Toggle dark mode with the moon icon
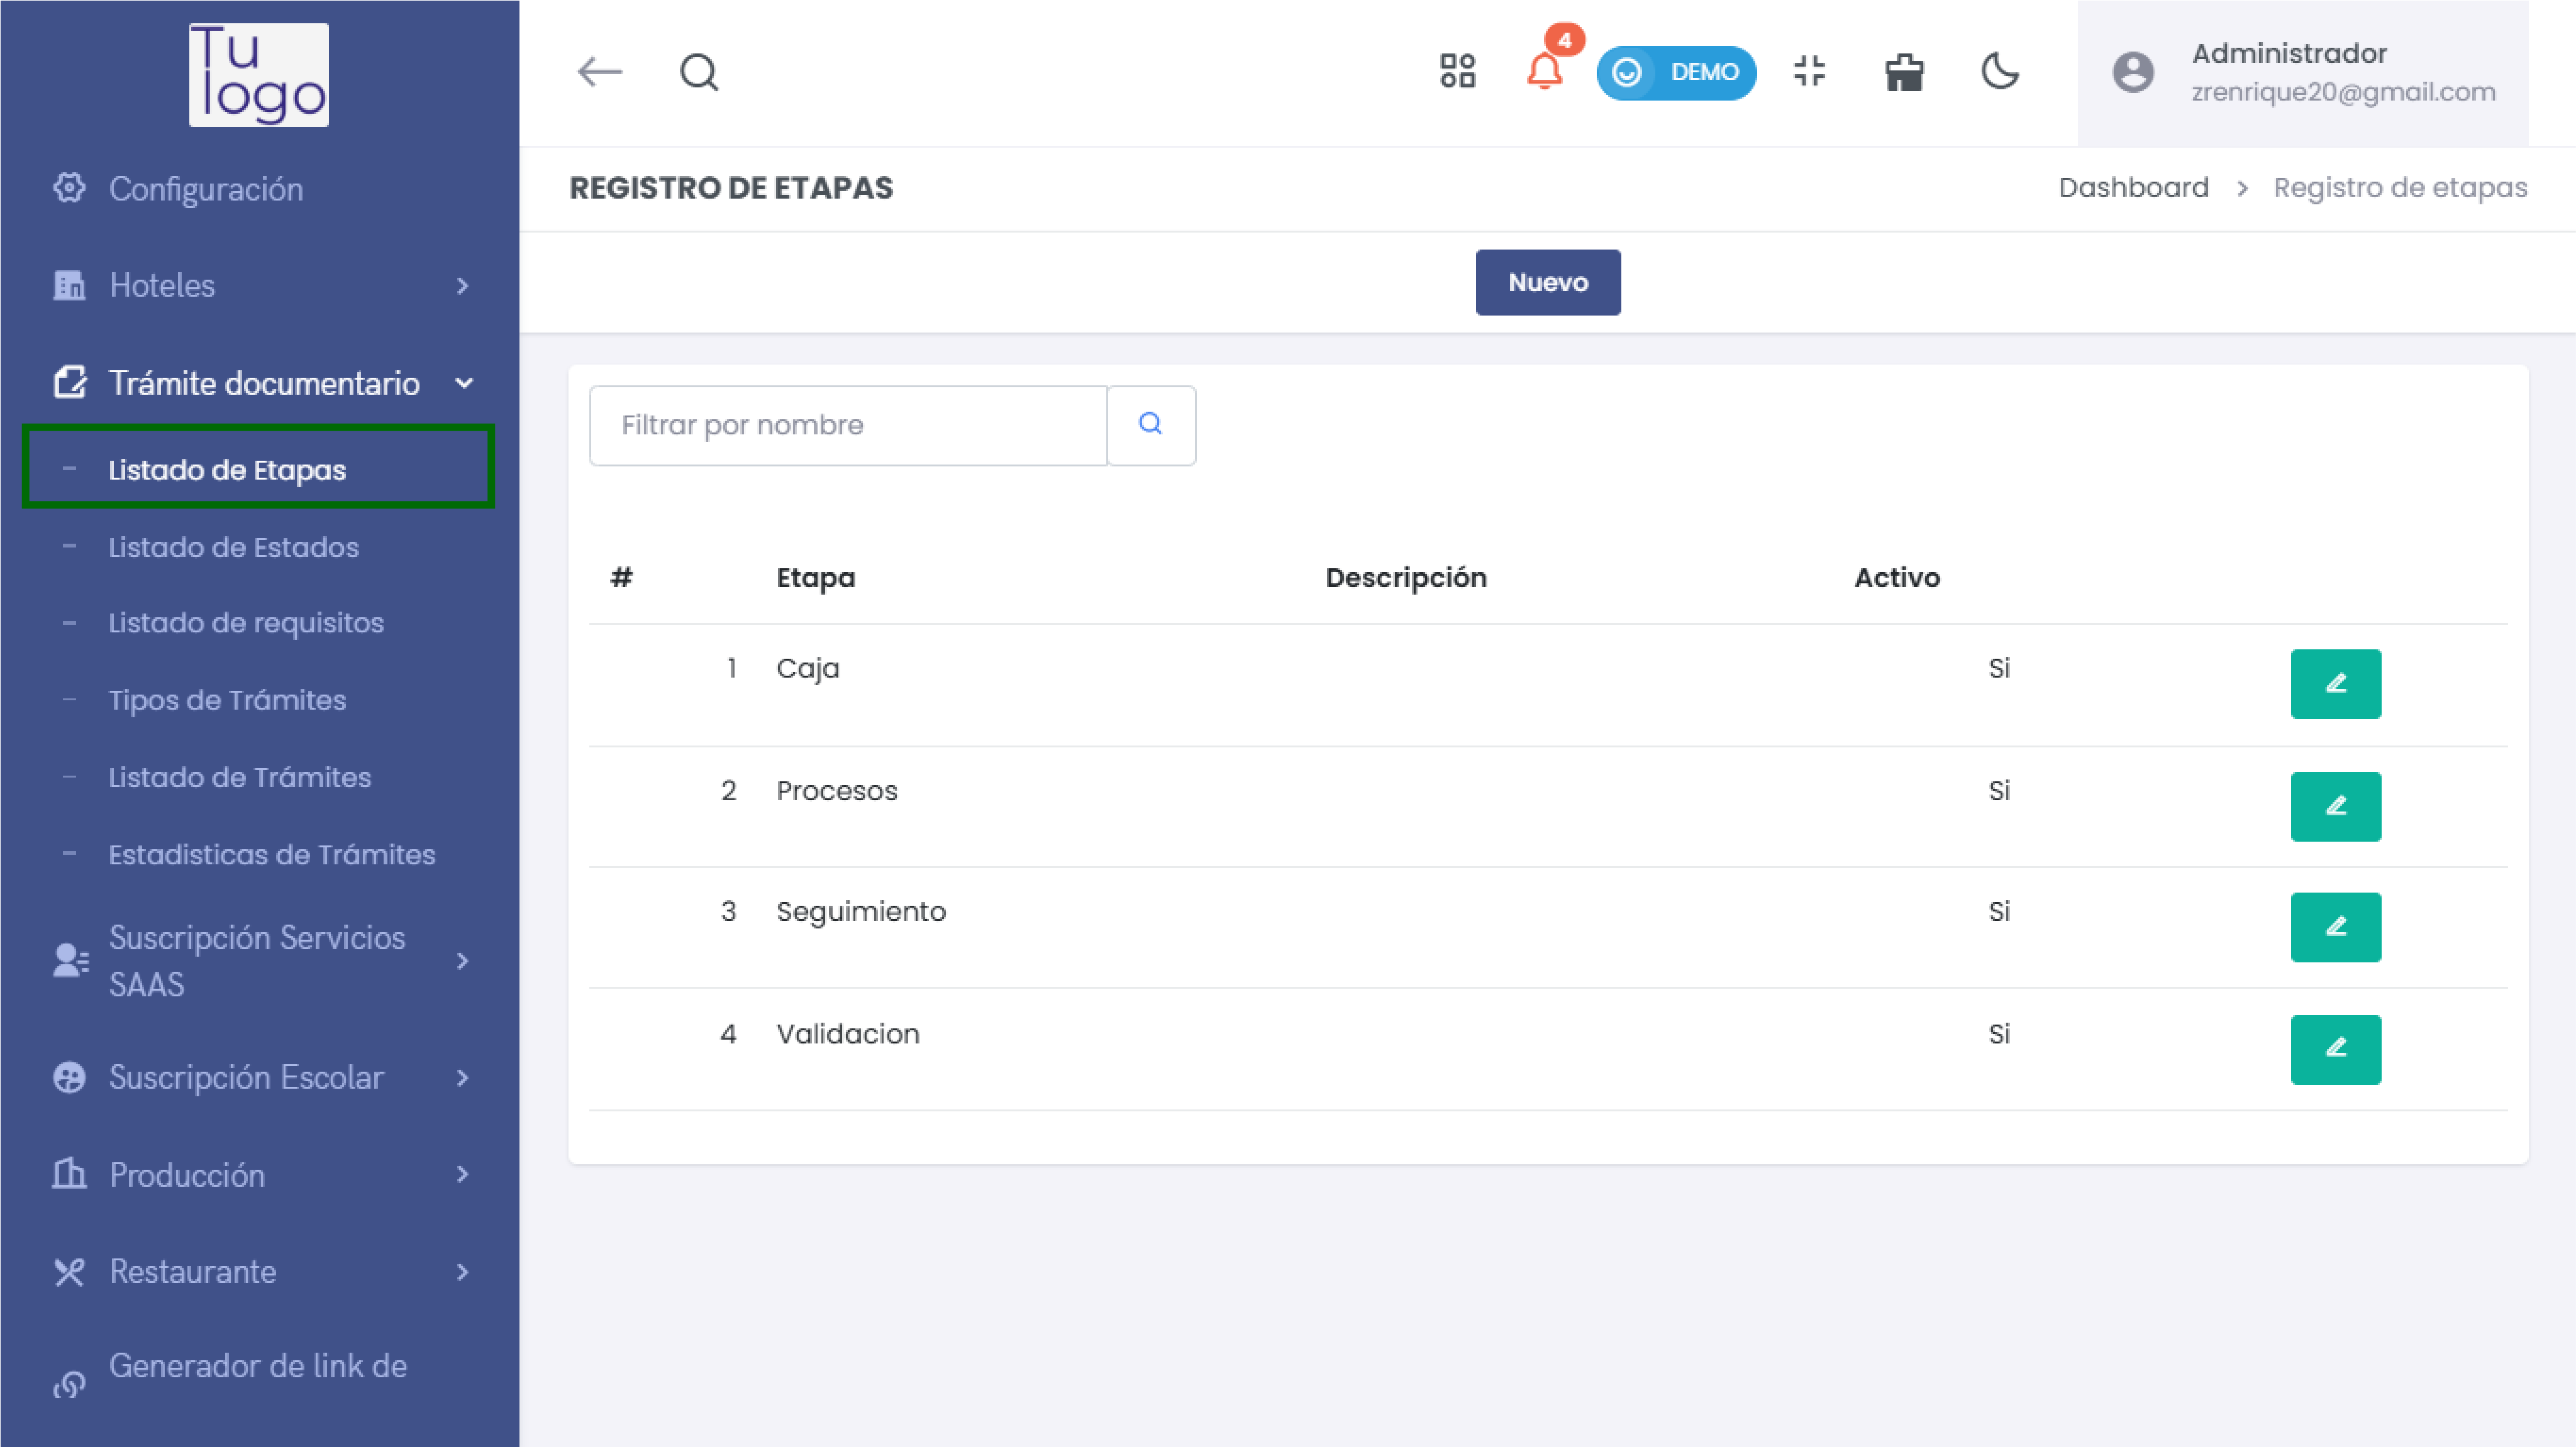This screenshot has width=2576, height=1447. pyautogui.click(x=2000, y=72)
